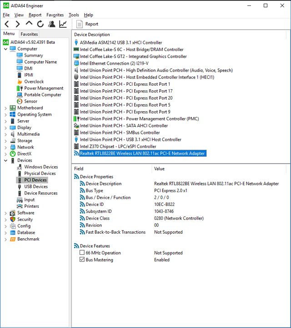
Task: Expand the Motherboard tree node
Action: [x=5, y=108]
